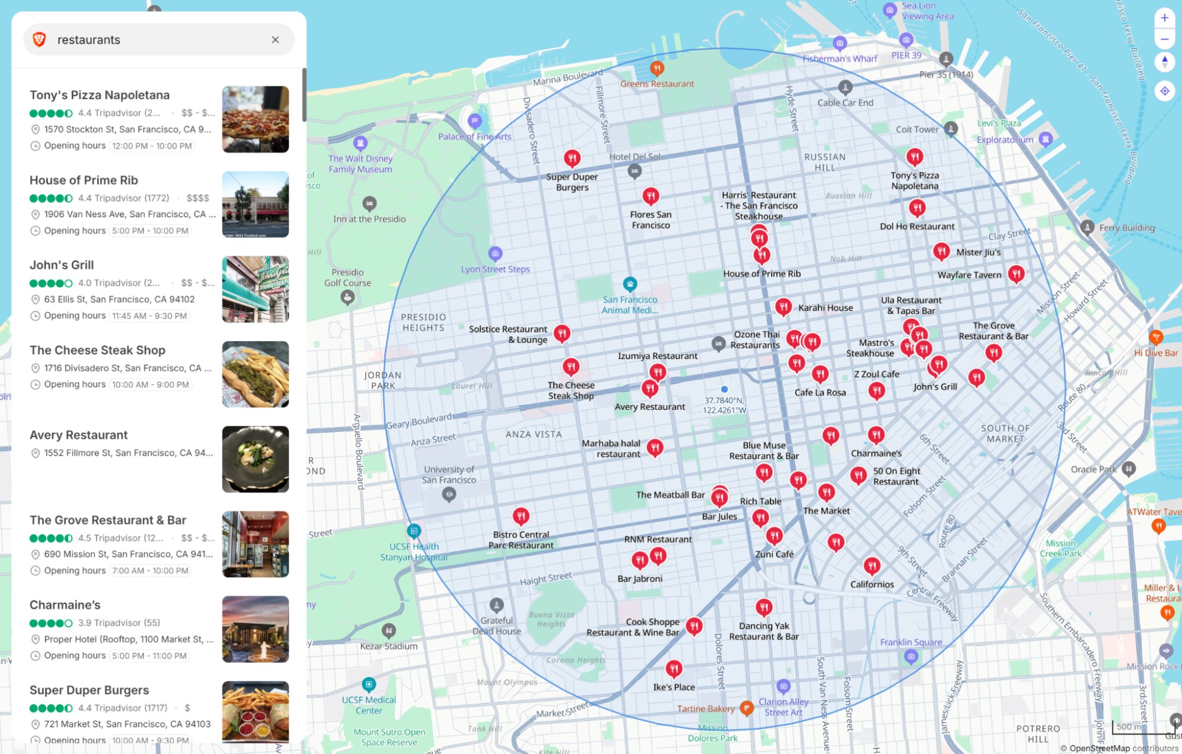Click The Grove Restaurant & Bar pin
Screen dimensions: 1182x754
(x=994, y=354)
